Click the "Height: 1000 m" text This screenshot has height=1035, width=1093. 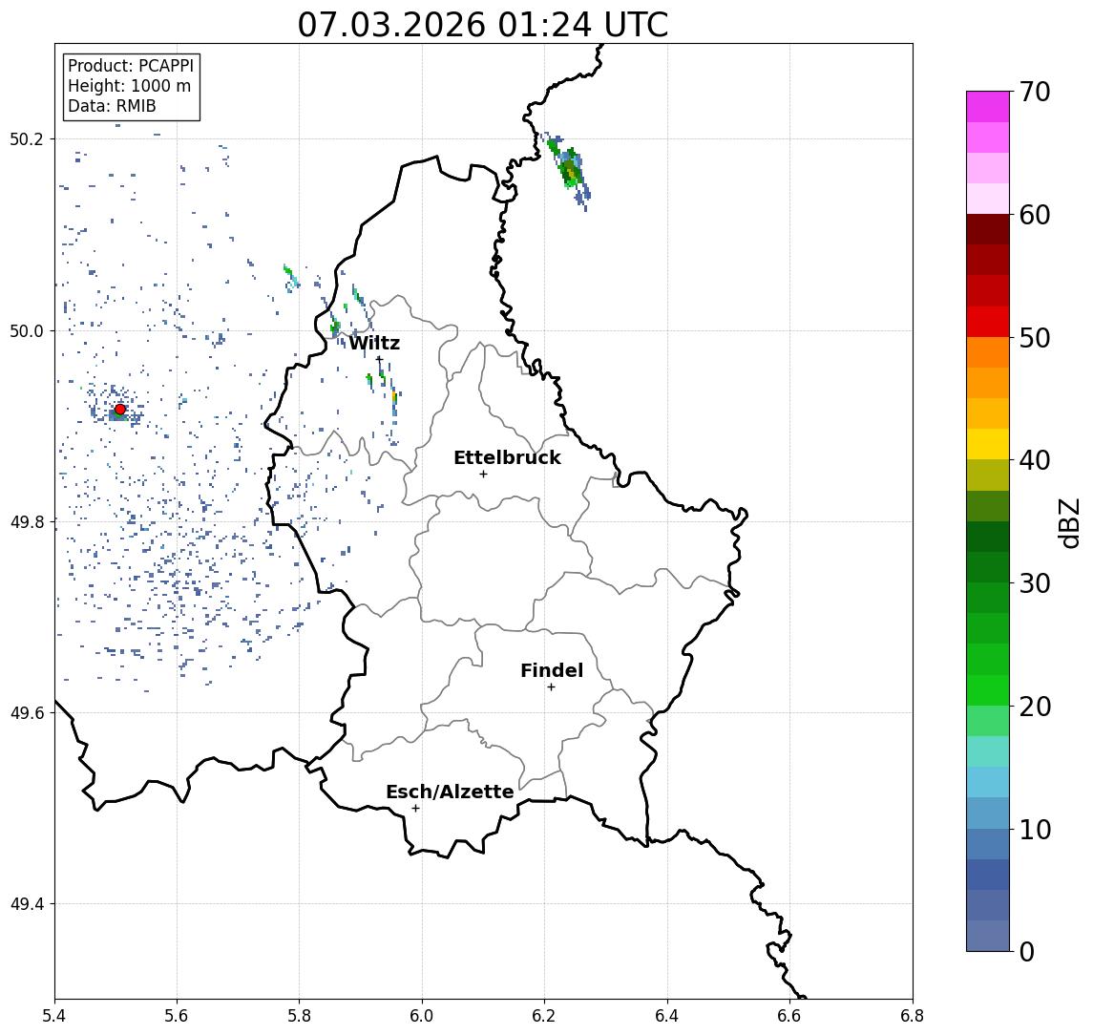pos(129,86)
